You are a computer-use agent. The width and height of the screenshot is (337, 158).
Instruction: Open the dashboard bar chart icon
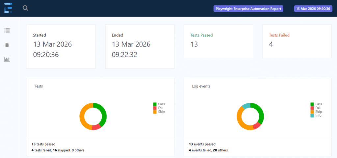[x=7, y=59]
